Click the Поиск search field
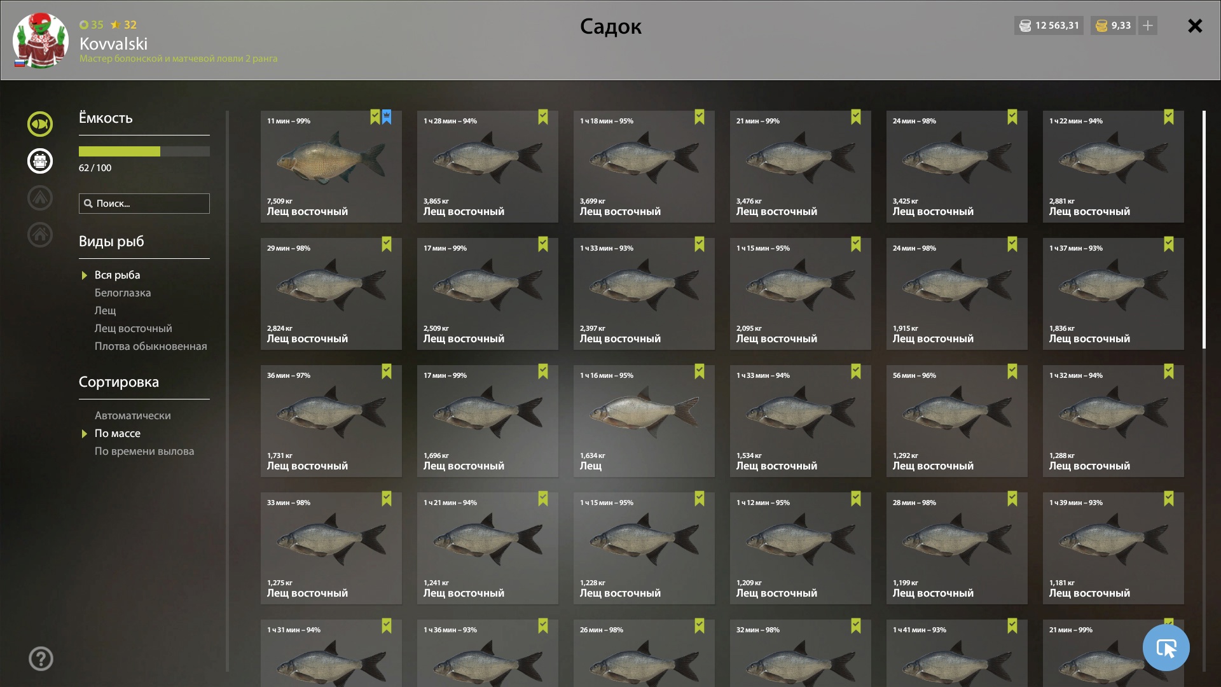Screen dimensions: 1221x687 [x=144, y=204]
